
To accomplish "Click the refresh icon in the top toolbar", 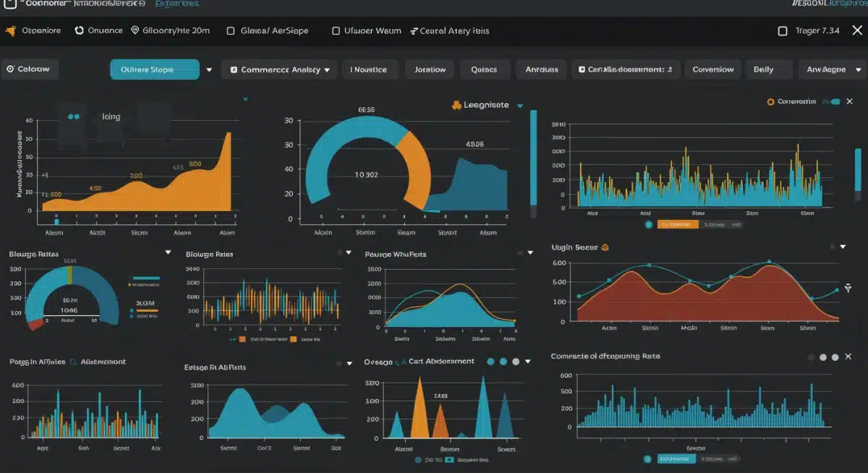I will pyautogui.click(x=77, y=30).
